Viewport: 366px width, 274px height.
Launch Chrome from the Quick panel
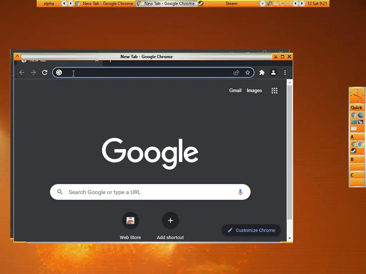click(353, 115)
